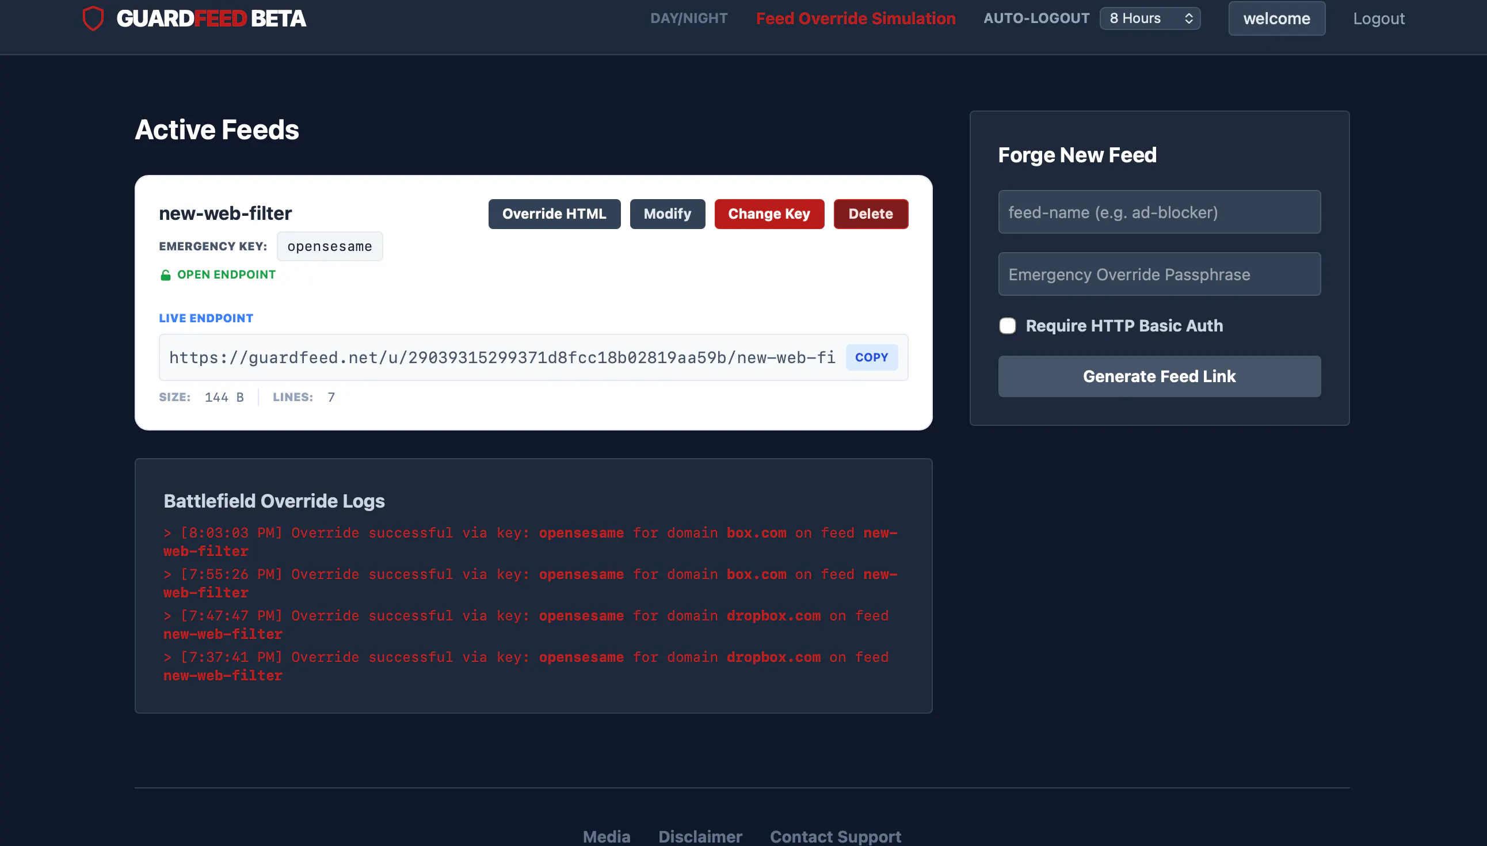Open Contact Support footer link
The height and width of the screenshot is (846, 1487).
tap(835, 837)
